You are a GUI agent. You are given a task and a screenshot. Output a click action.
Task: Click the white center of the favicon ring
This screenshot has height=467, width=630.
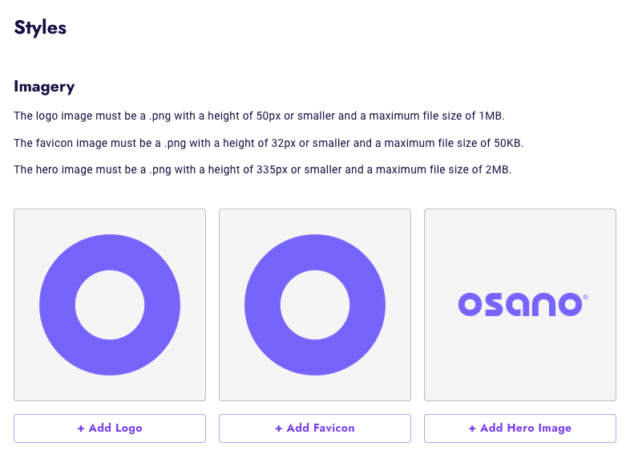(314, 305)
